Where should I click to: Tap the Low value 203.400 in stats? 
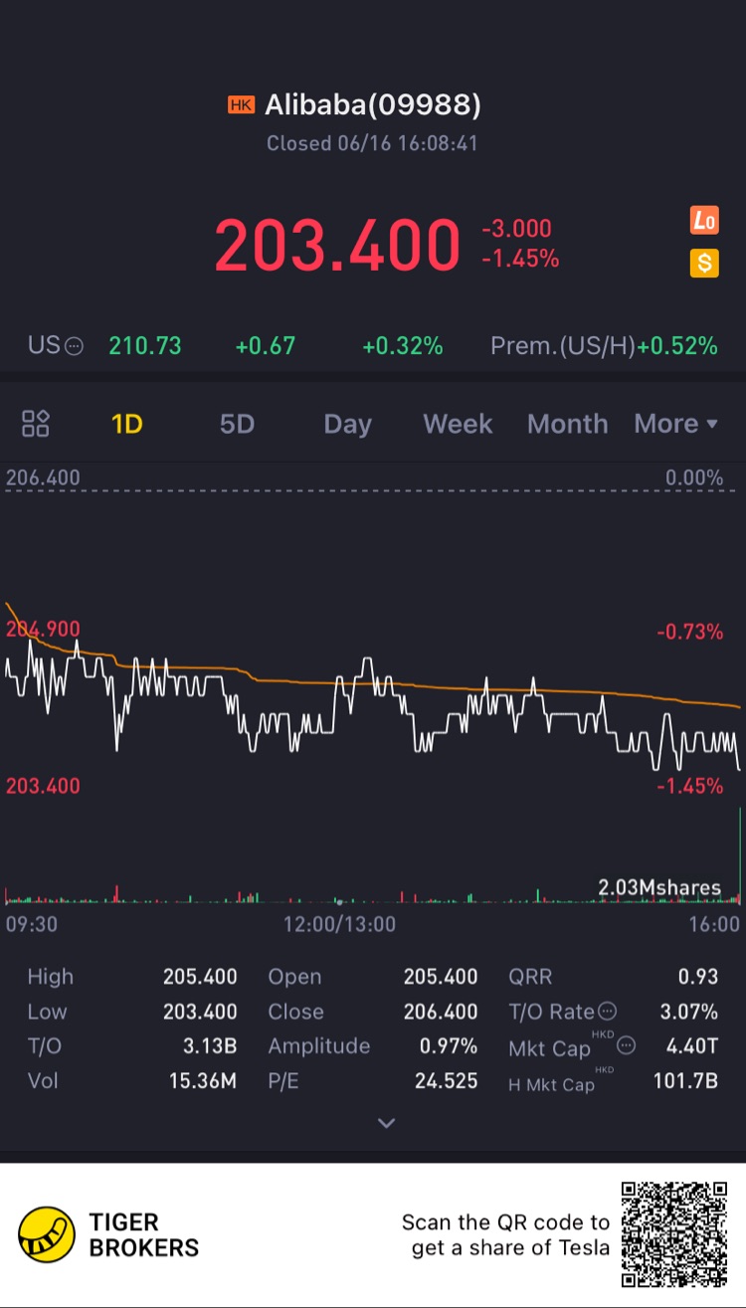(200, 1012)
